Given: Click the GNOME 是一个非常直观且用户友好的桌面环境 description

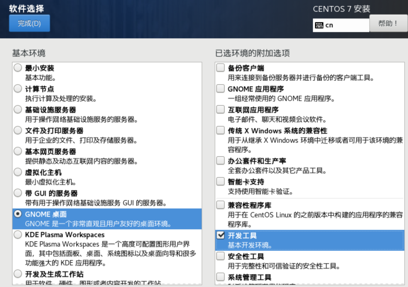Looking at the screenshot, I should [98, 224].
